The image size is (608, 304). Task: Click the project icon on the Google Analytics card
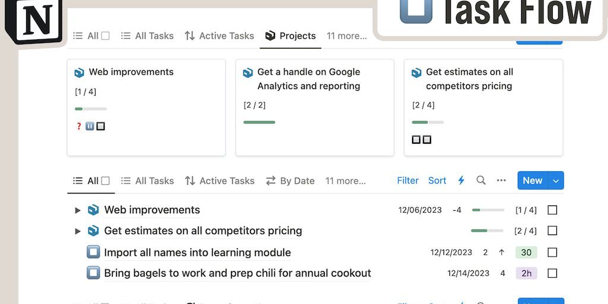pos(248,73)
